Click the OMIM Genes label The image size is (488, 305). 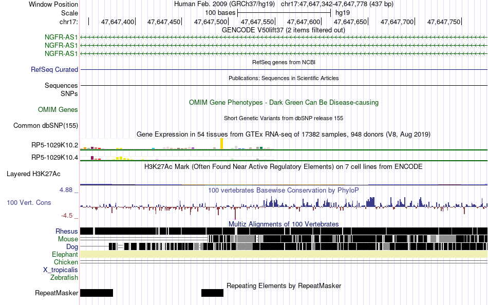[58, 109]
